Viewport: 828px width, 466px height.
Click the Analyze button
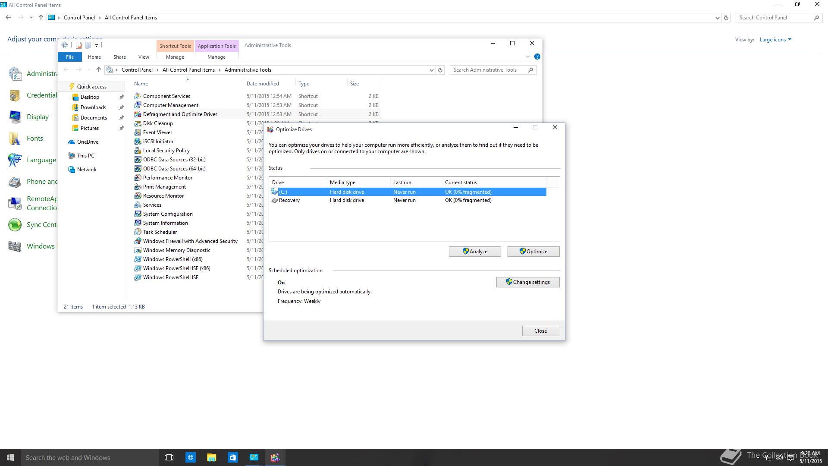click(x=475, y=252)
